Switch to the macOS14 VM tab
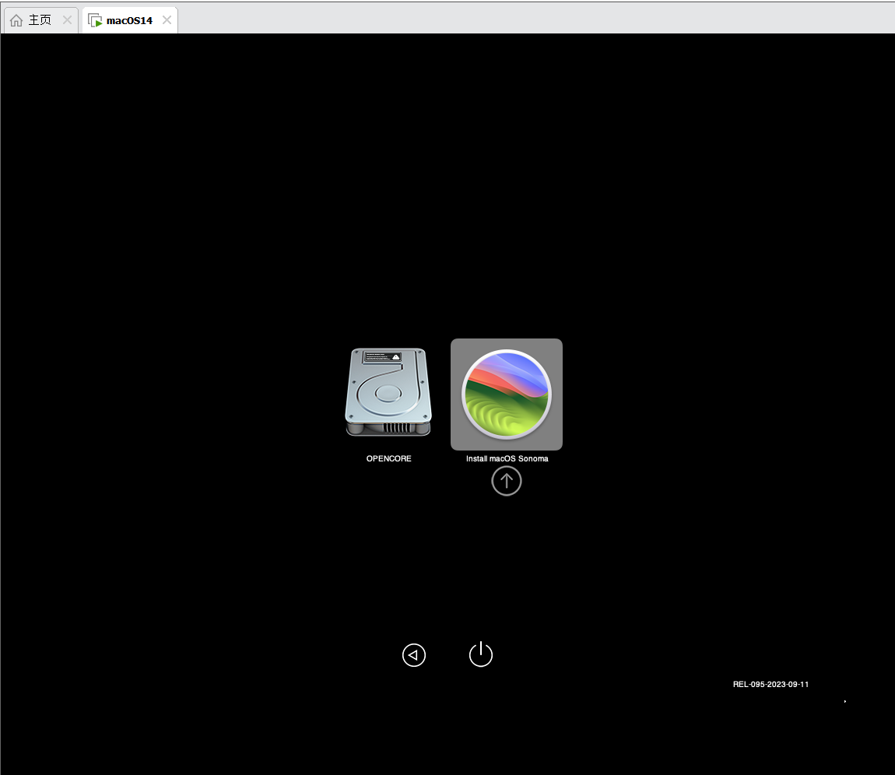Viewport: 895px width, 775px height. coord(130,20)
